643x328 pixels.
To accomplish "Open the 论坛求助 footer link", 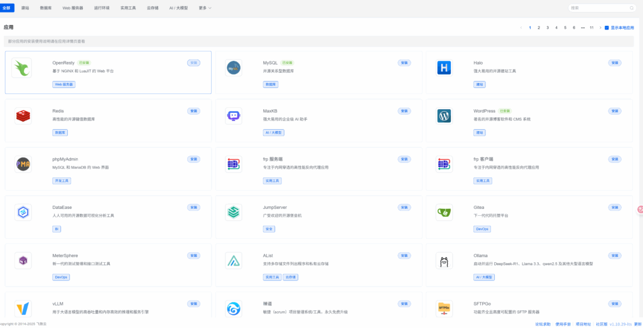I will pos(543,324).
